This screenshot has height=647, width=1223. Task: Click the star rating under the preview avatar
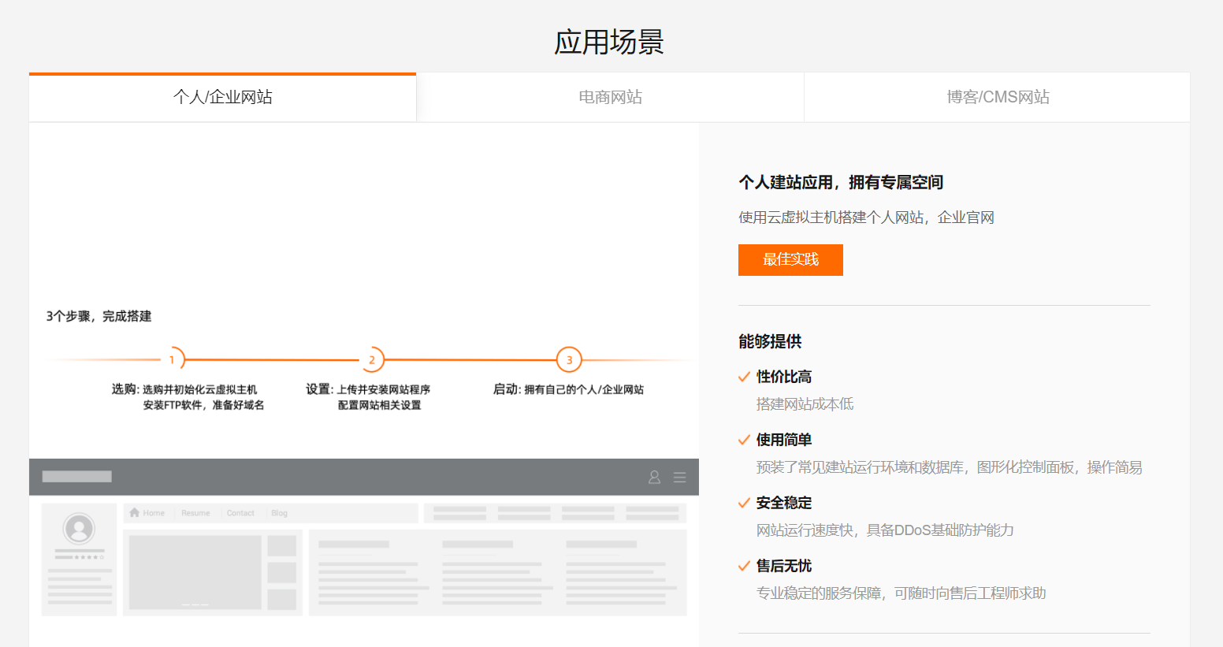[89, 556]
